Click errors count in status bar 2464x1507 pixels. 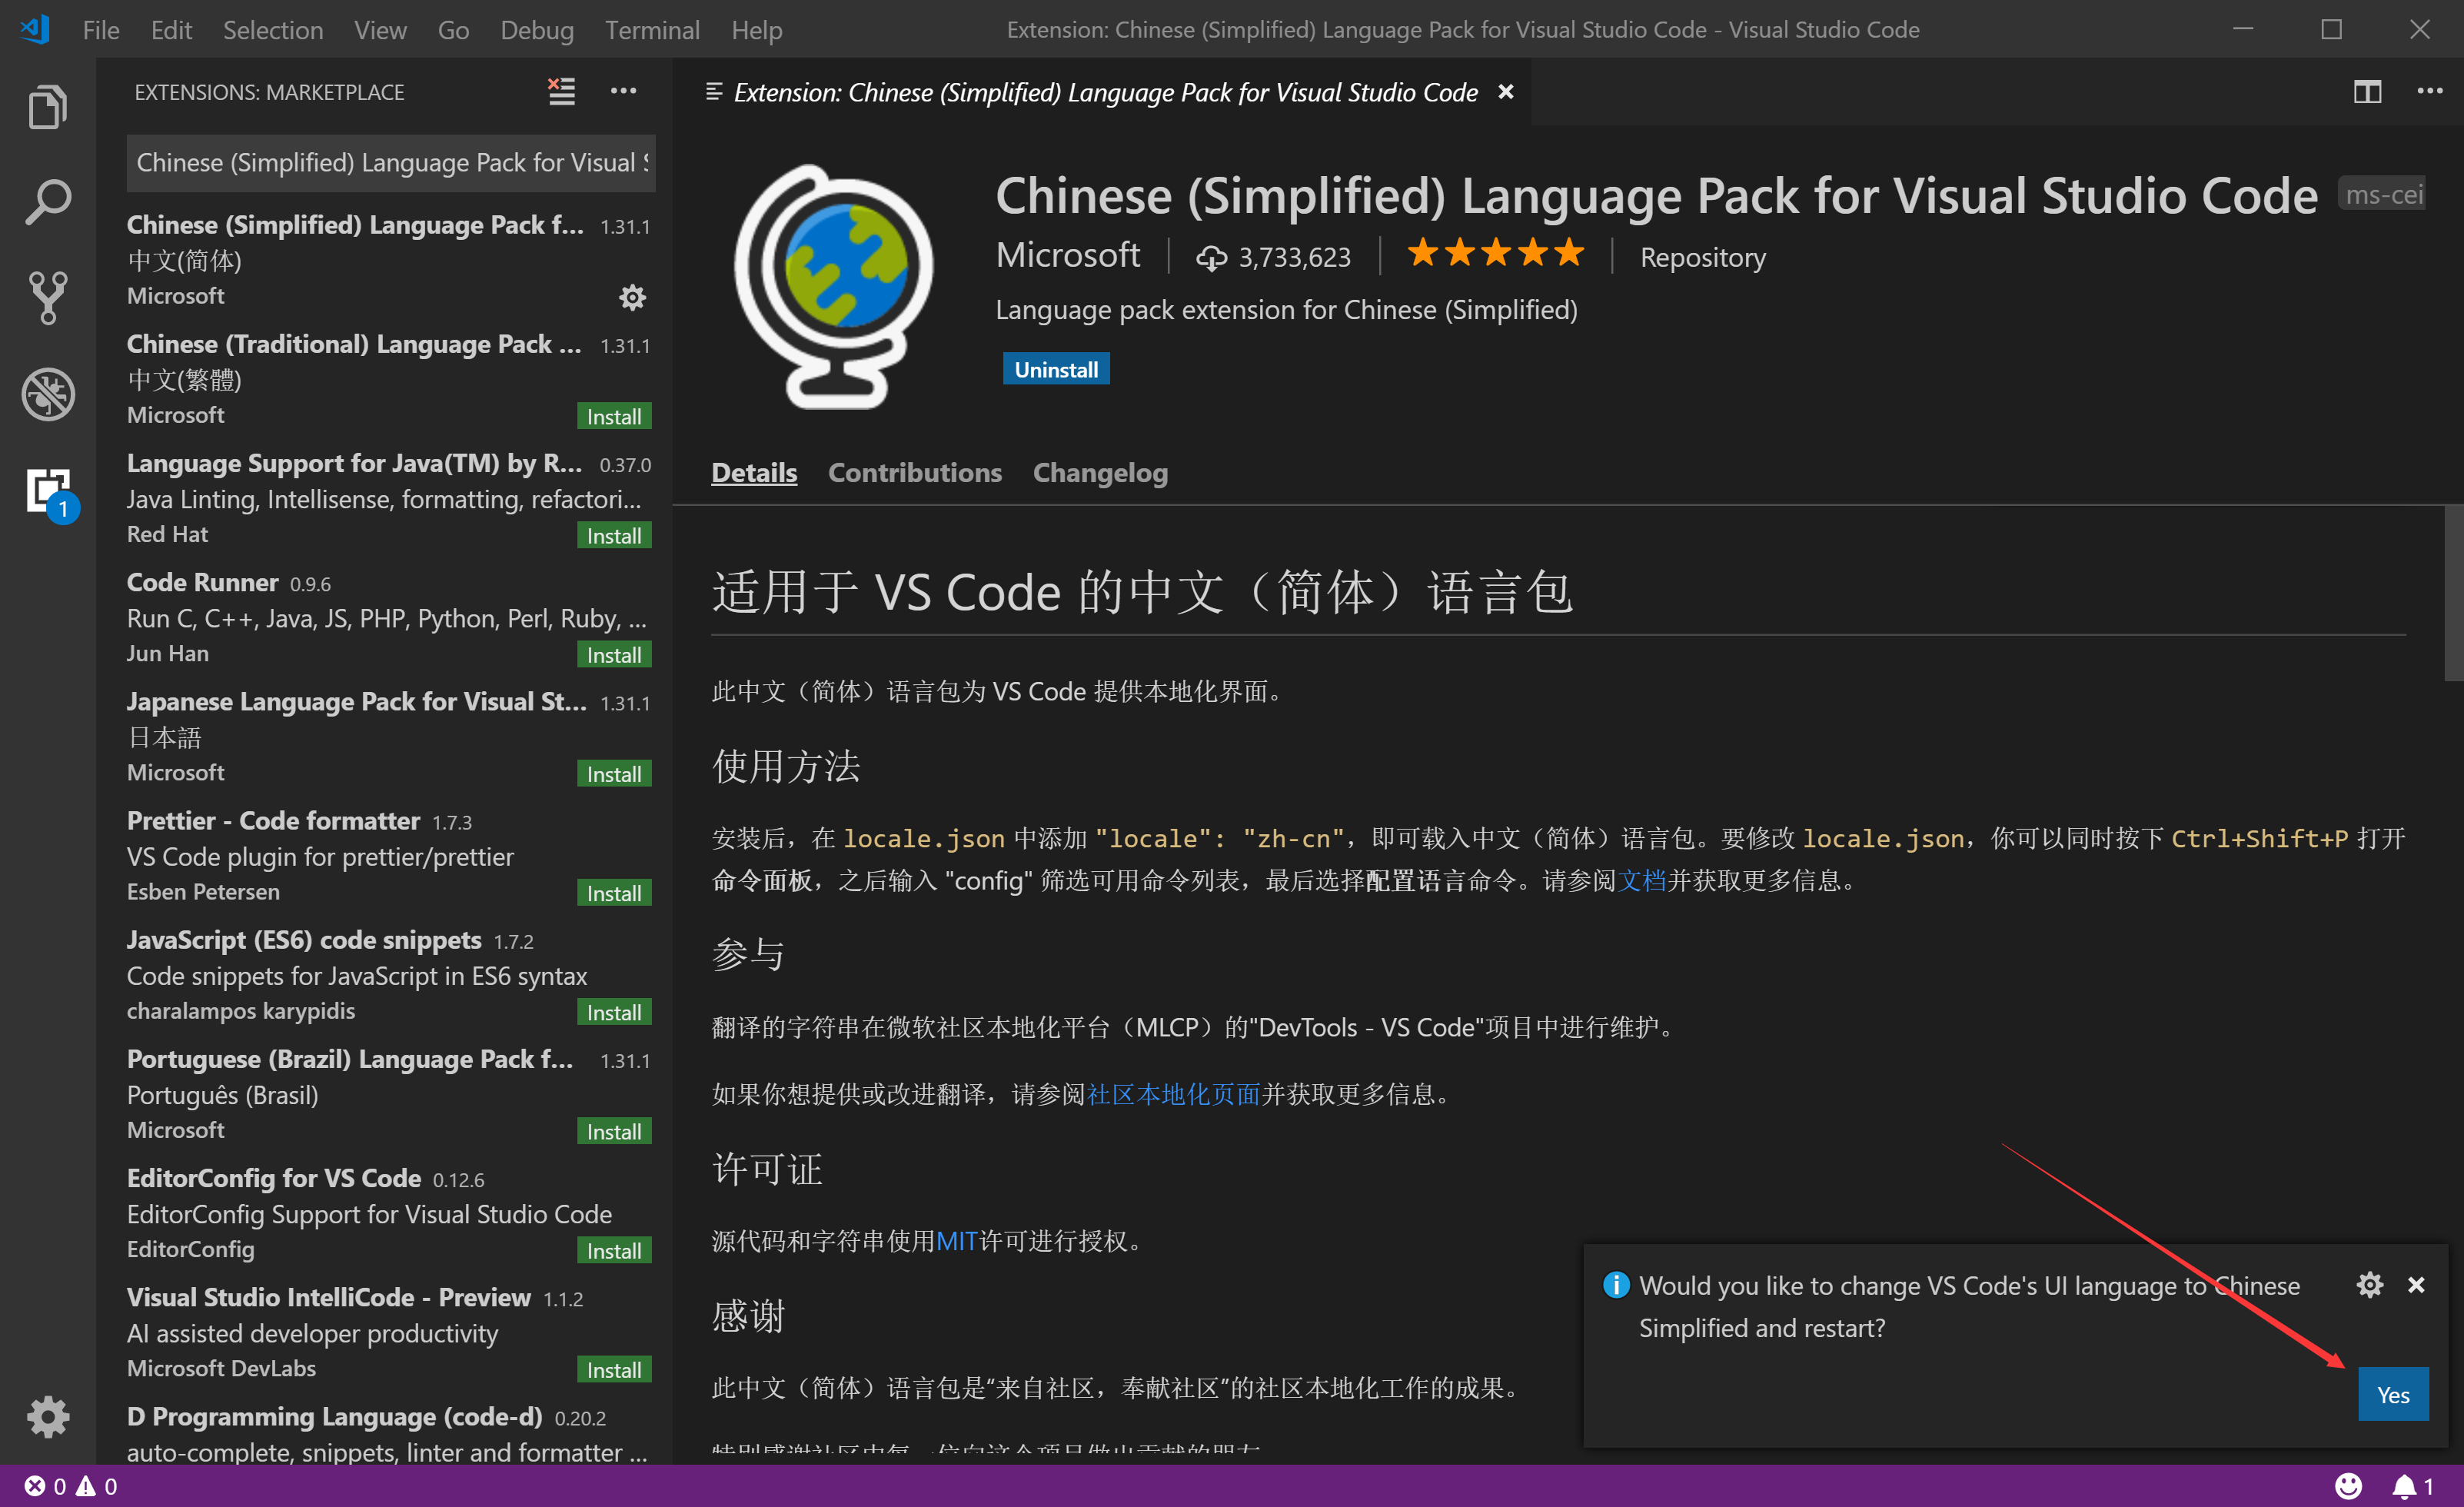(x=45, y=1486)
